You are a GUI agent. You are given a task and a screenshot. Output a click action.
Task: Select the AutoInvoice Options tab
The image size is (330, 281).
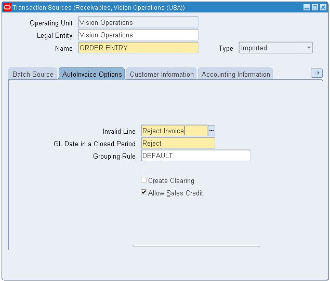click(92, 74)
